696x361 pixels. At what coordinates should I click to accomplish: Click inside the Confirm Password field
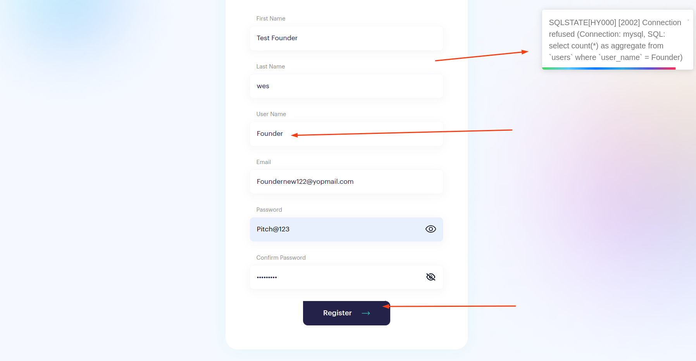(346, 277)
